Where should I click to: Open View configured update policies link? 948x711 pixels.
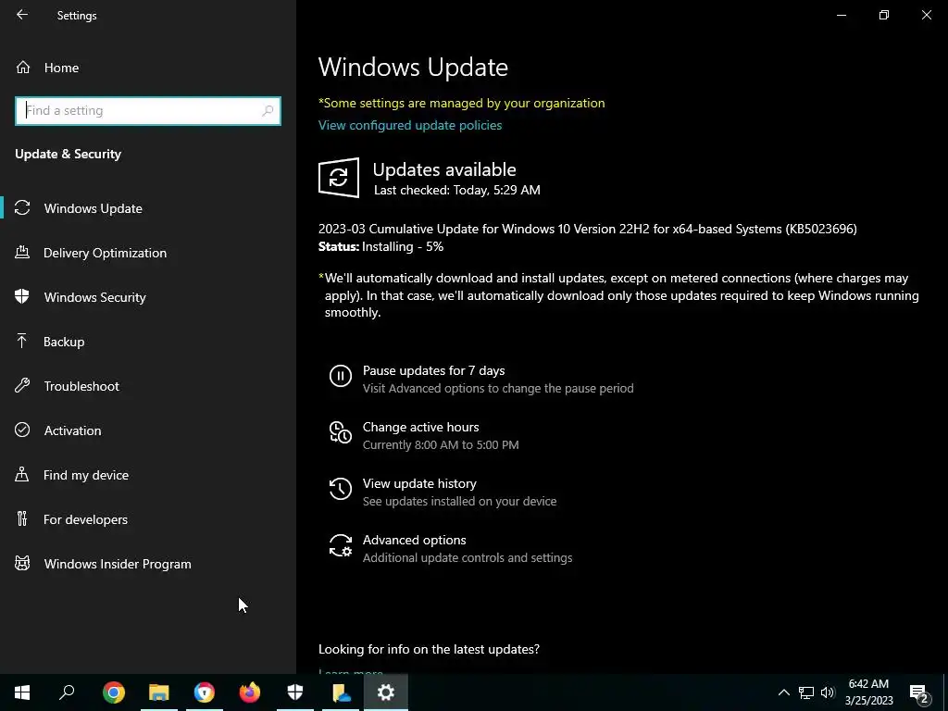click(x=410, y=125)
